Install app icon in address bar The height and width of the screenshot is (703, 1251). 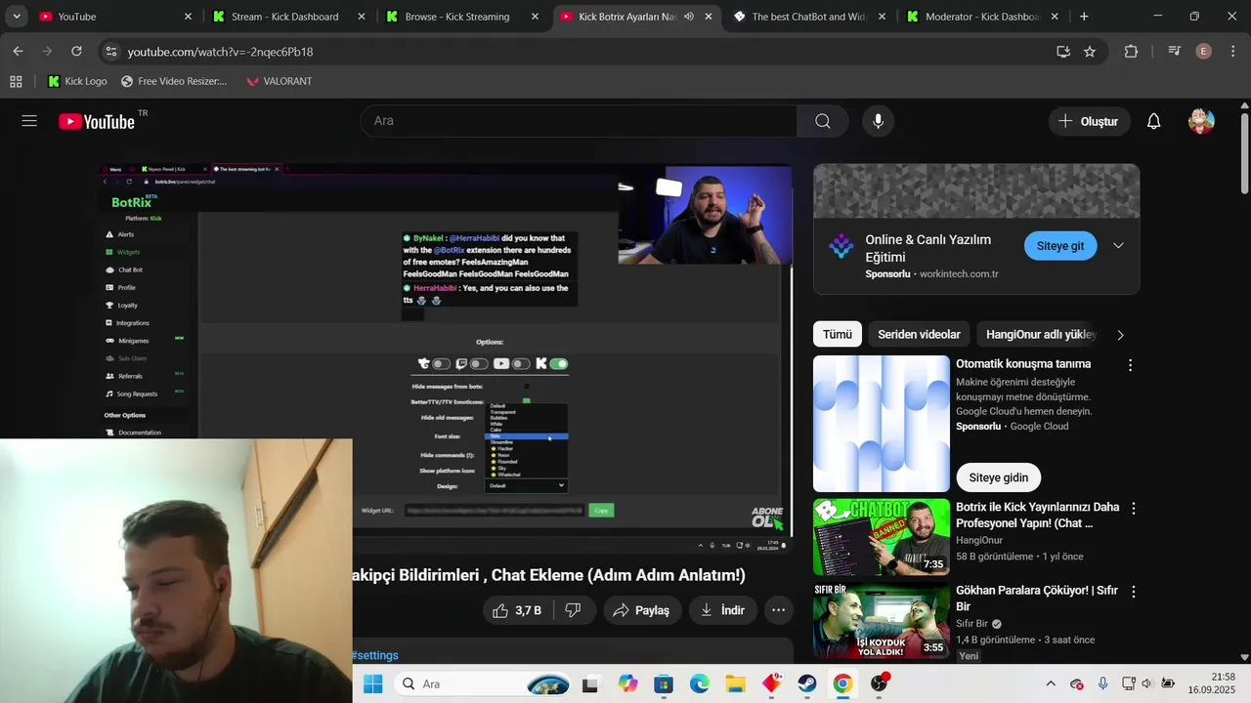[x=1063, y=52]
